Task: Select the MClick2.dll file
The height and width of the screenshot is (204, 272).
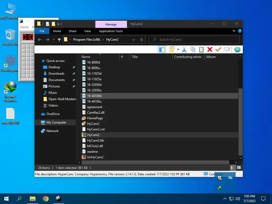Action: tap(95, 146)
